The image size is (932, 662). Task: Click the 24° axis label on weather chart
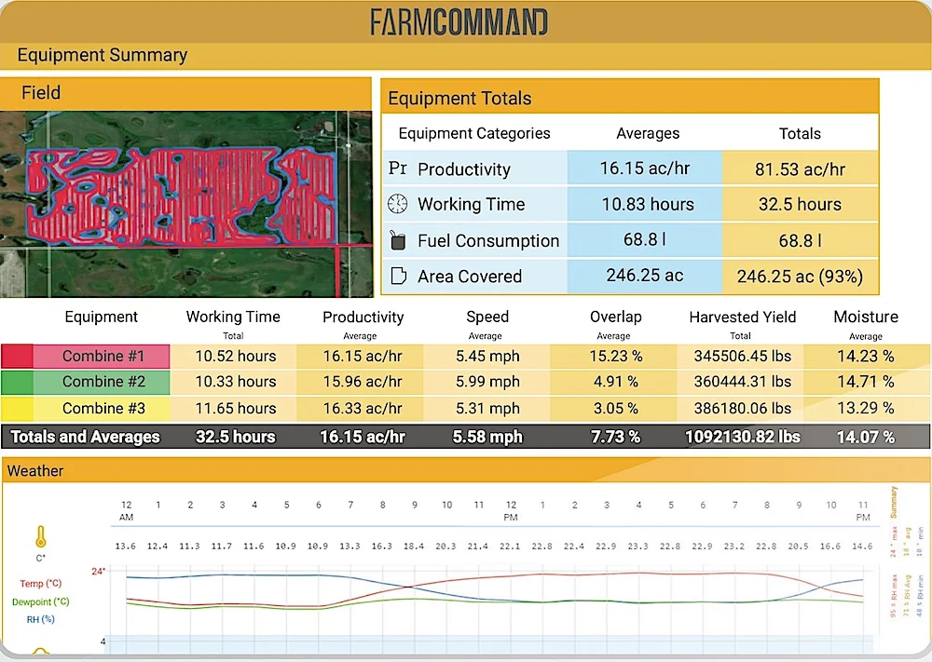coord(98,571)
